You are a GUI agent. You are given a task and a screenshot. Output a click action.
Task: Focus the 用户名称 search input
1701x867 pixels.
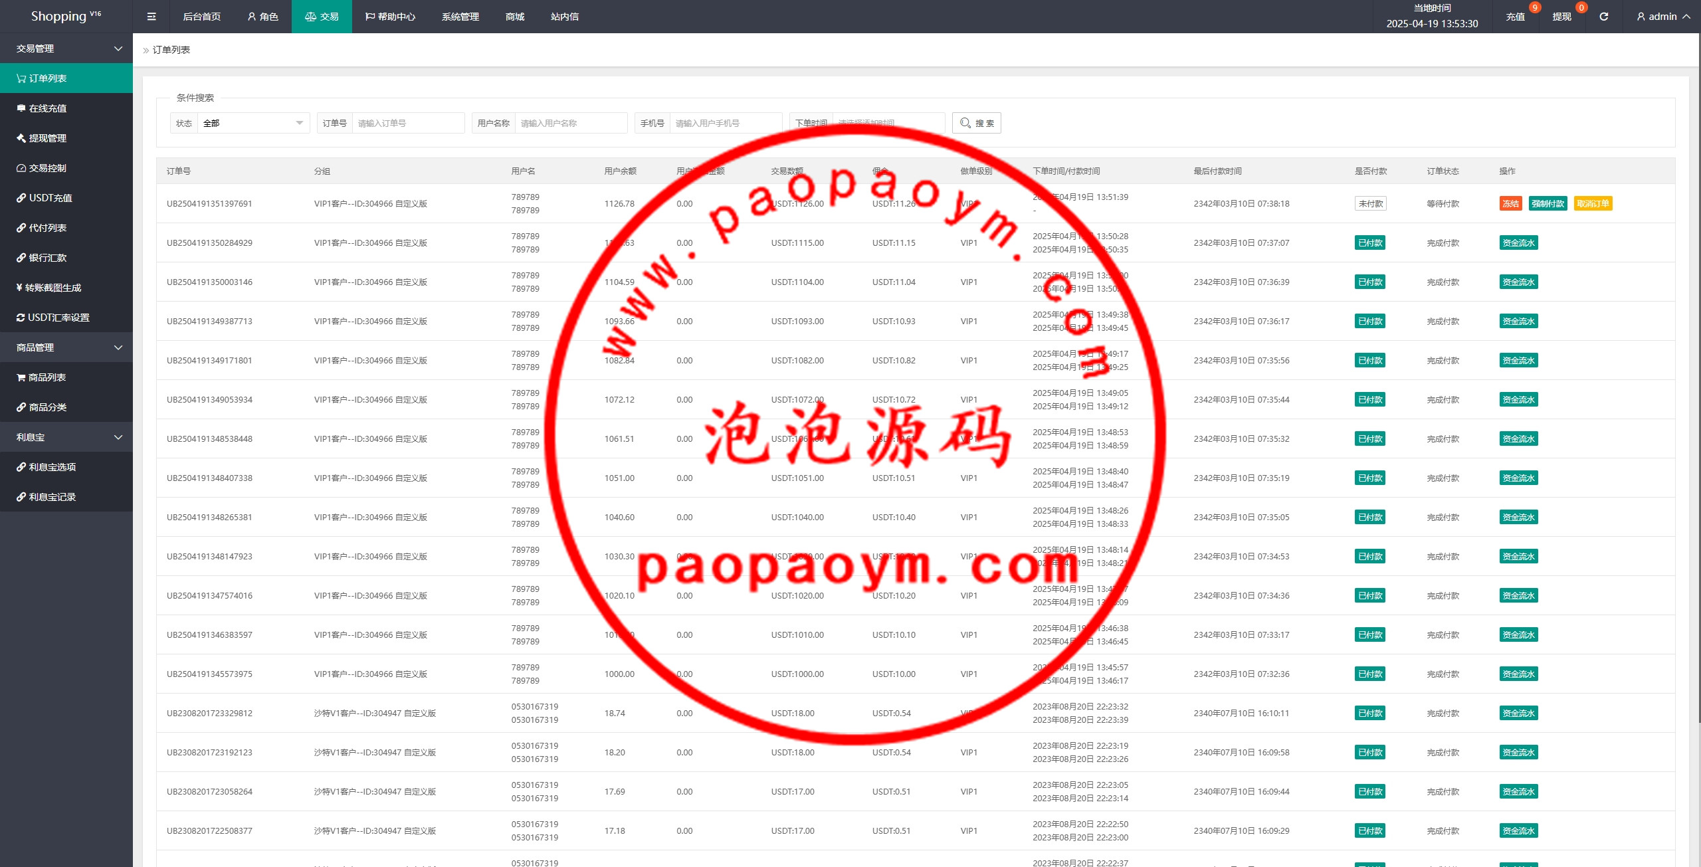click(571, 123)
